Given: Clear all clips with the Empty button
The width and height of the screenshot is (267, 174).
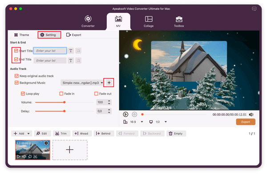Looking at the screenshot, I should pyautogui.click(x=176, y=134).
